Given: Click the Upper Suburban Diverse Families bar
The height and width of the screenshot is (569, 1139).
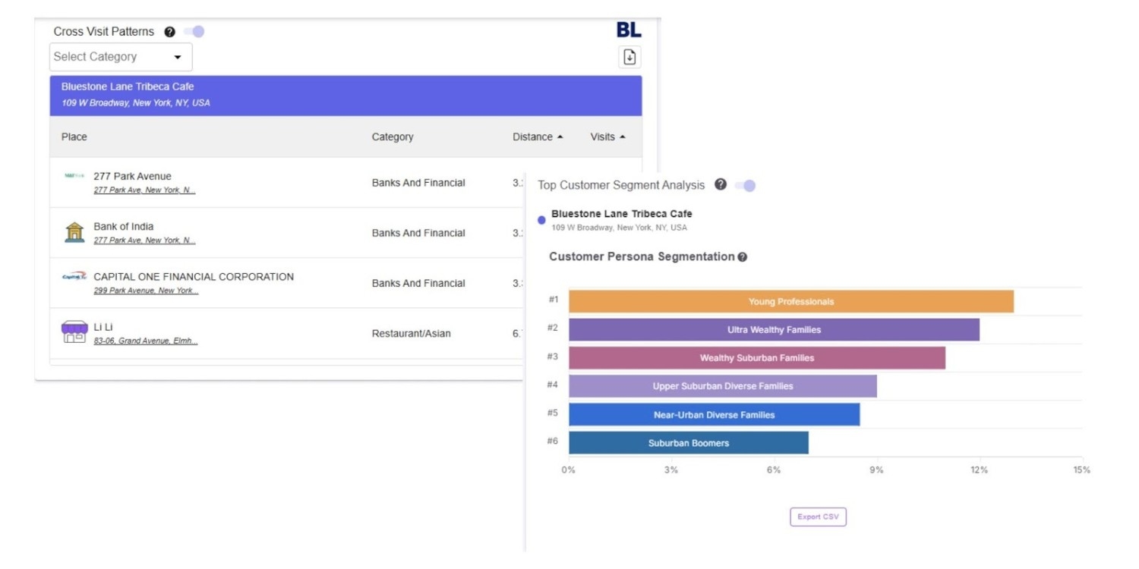Looking at the screenshot, I should point(723,386).
